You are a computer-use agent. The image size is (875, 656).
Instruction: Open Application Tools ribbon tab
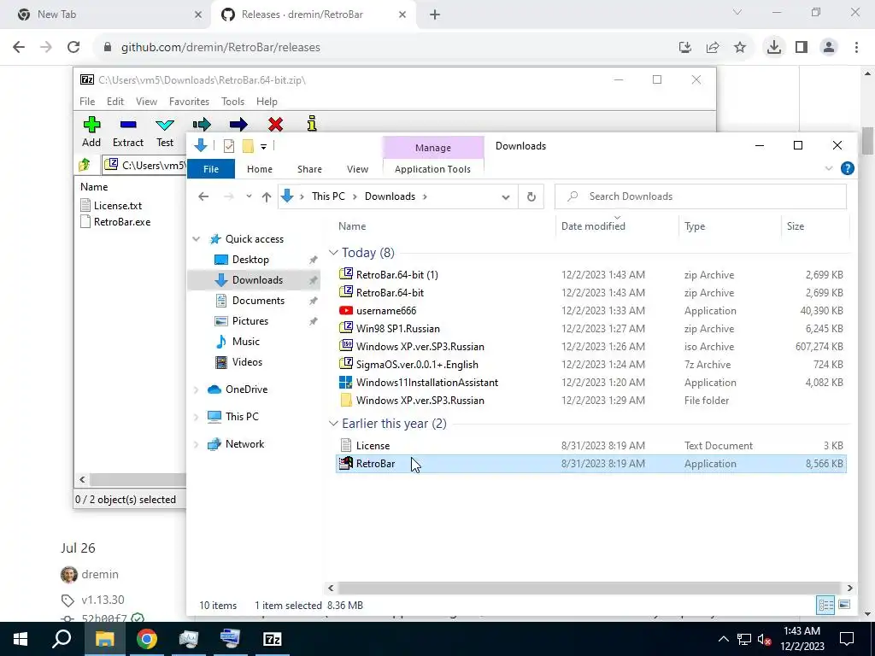point(432,169)
